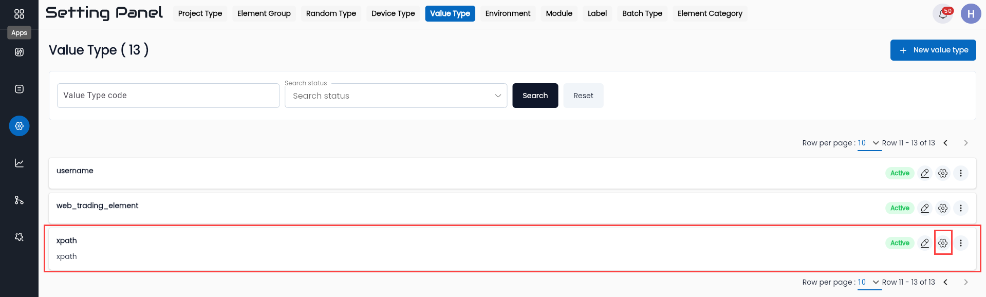Go to next page using bottom pagination
Image resolution: width=986 pixels, height=297 pixels.
pos(966,282)
